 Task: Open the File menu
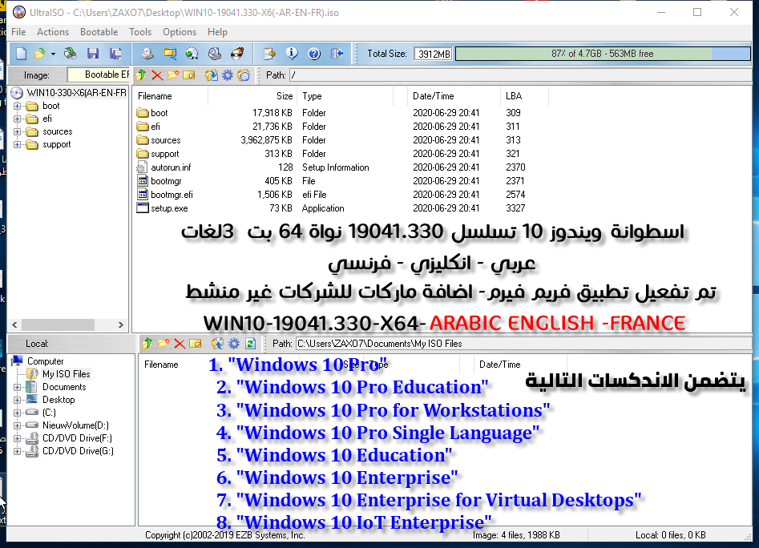[18, 32]
